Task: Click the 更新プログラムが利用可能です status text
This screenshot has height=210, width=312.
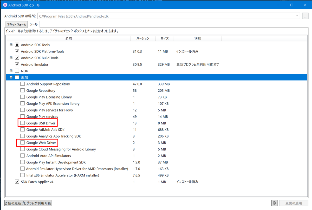Action: pyautogui.click(x=198, y=64)
